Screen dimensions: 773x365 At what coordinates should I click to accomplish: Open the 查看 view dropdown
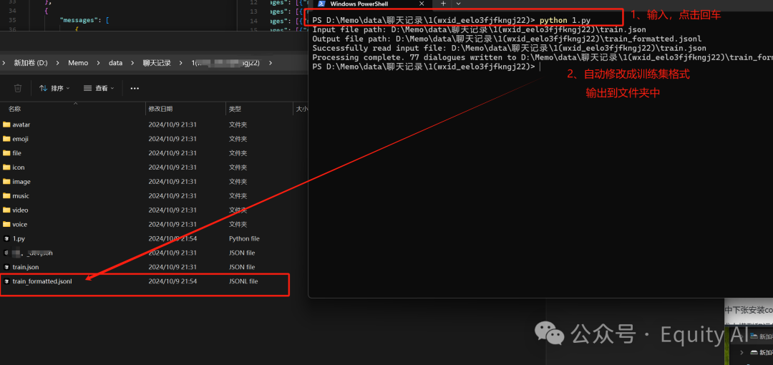pyautogui.click(x=99, y=88)
